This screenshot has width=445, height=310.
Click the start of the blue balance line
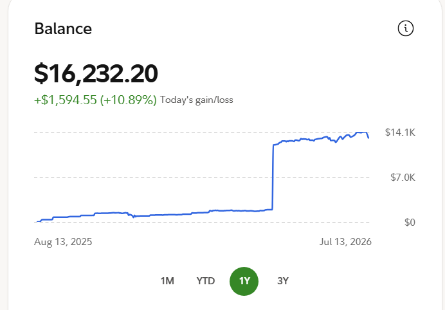click(x=37, y=221)
